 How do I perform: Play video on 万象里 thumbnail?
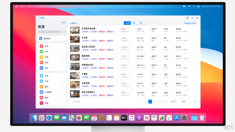coord(74,78)
